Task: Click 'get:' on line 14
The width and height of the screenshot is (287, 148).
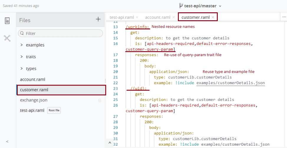Action: (135, 33)
